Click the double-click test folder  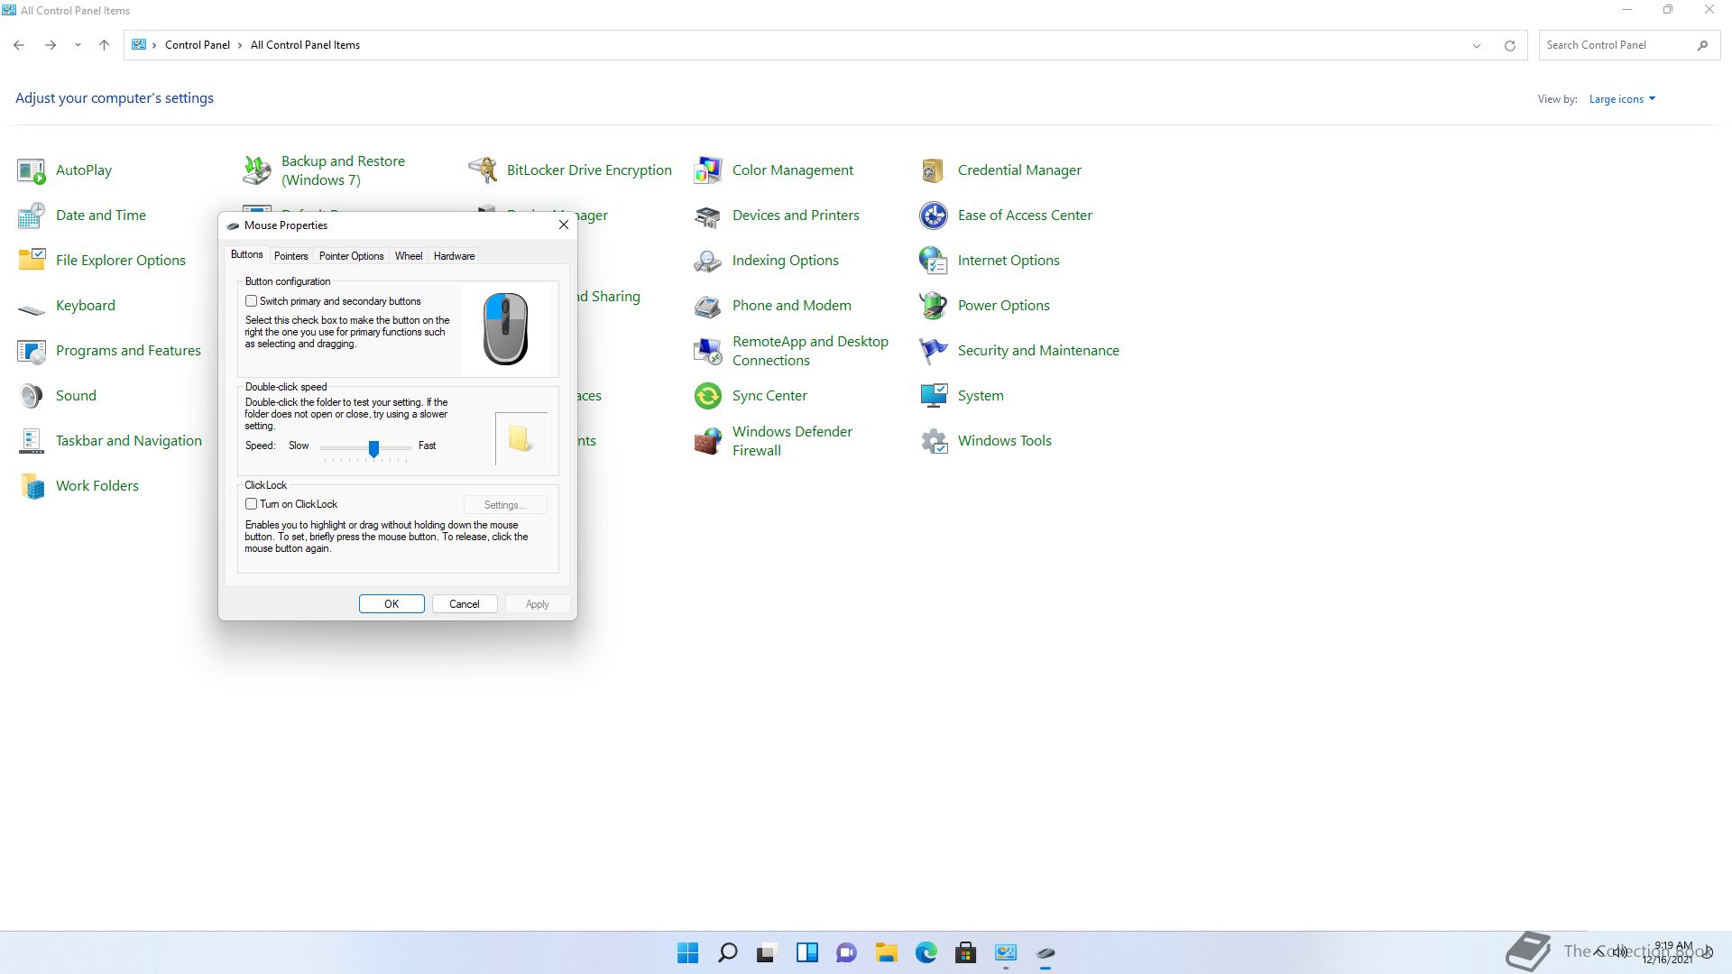tap(521, 438)
